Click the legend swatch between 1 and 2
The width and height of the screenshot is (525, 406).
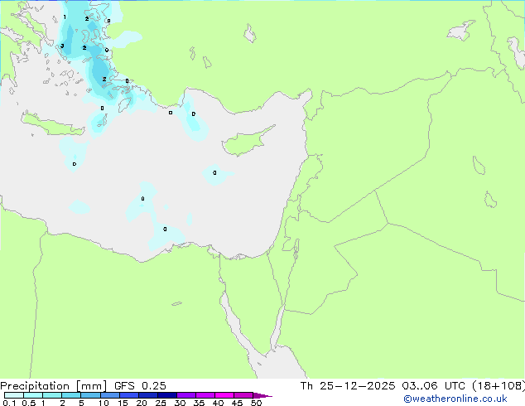coord(52,395)
